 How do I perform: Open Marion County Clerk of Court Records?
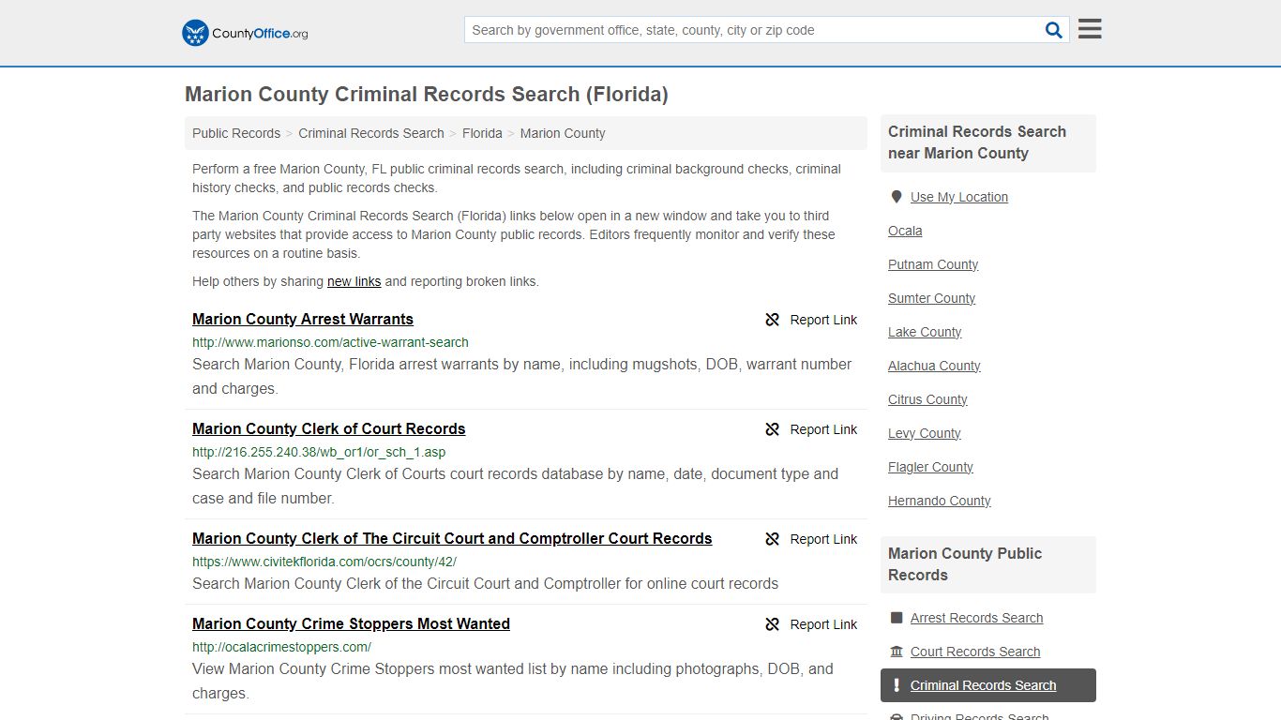(x=328, y=428)
